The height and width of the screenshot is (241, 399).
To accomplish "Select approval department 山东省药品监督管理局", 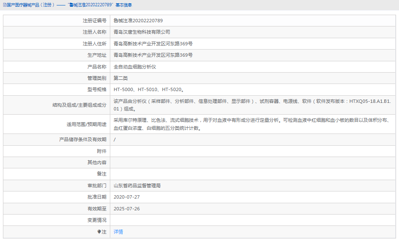I will pos(137,186).
